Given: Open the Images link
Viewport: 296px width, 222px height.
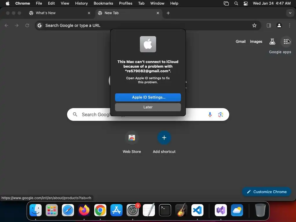Looking at the screenshot, I should pos(256,42).
